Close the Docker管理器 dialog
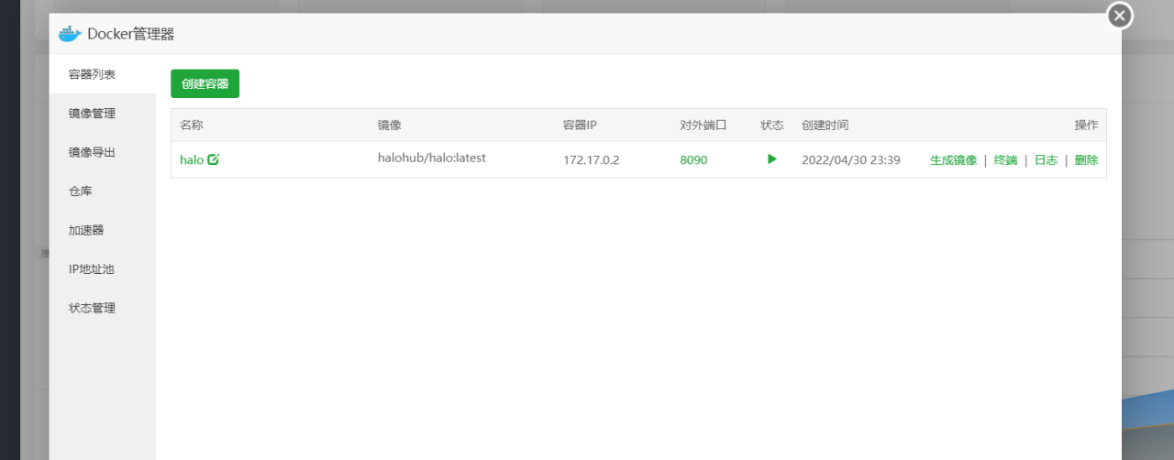Screen dimensions: 1174x460 1119,16
